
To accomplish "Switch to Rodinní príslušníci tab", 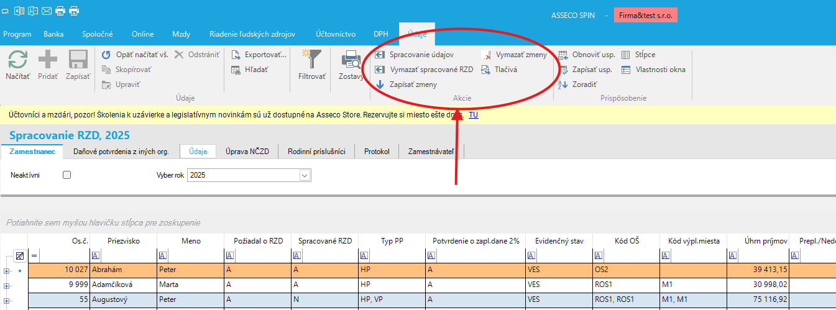I will 316,151.
